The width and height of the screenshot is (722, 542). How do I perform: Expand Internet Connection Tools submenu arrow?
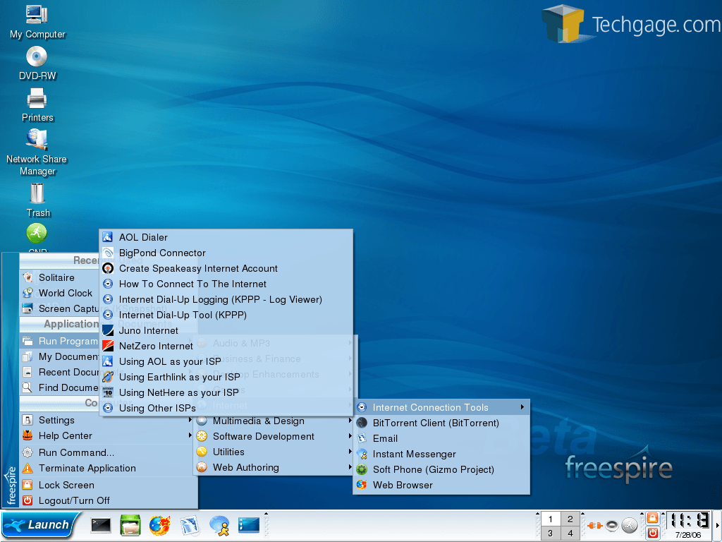[x=522, y=407]
